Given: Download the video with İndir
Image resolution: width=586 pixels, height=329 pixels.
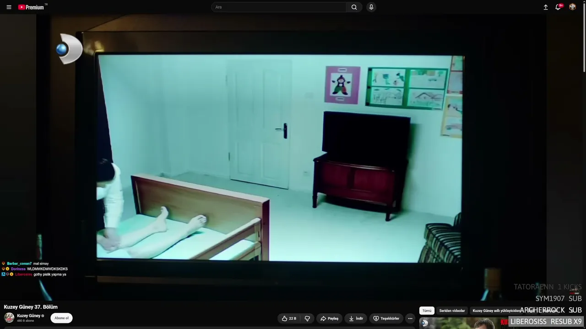Looking at the screenshot, I should (x=356, y=318).
